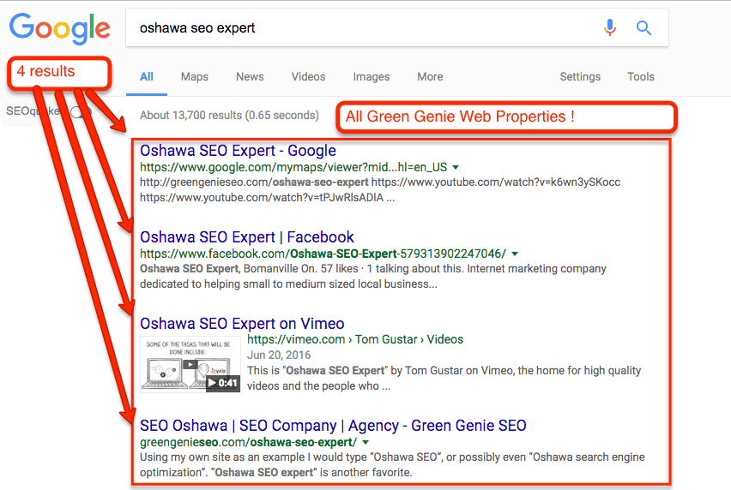The height and width of the screenshot is (490, 731).
Task: Click the google.com/mymaps green URL text
Action: pos(293,168)
